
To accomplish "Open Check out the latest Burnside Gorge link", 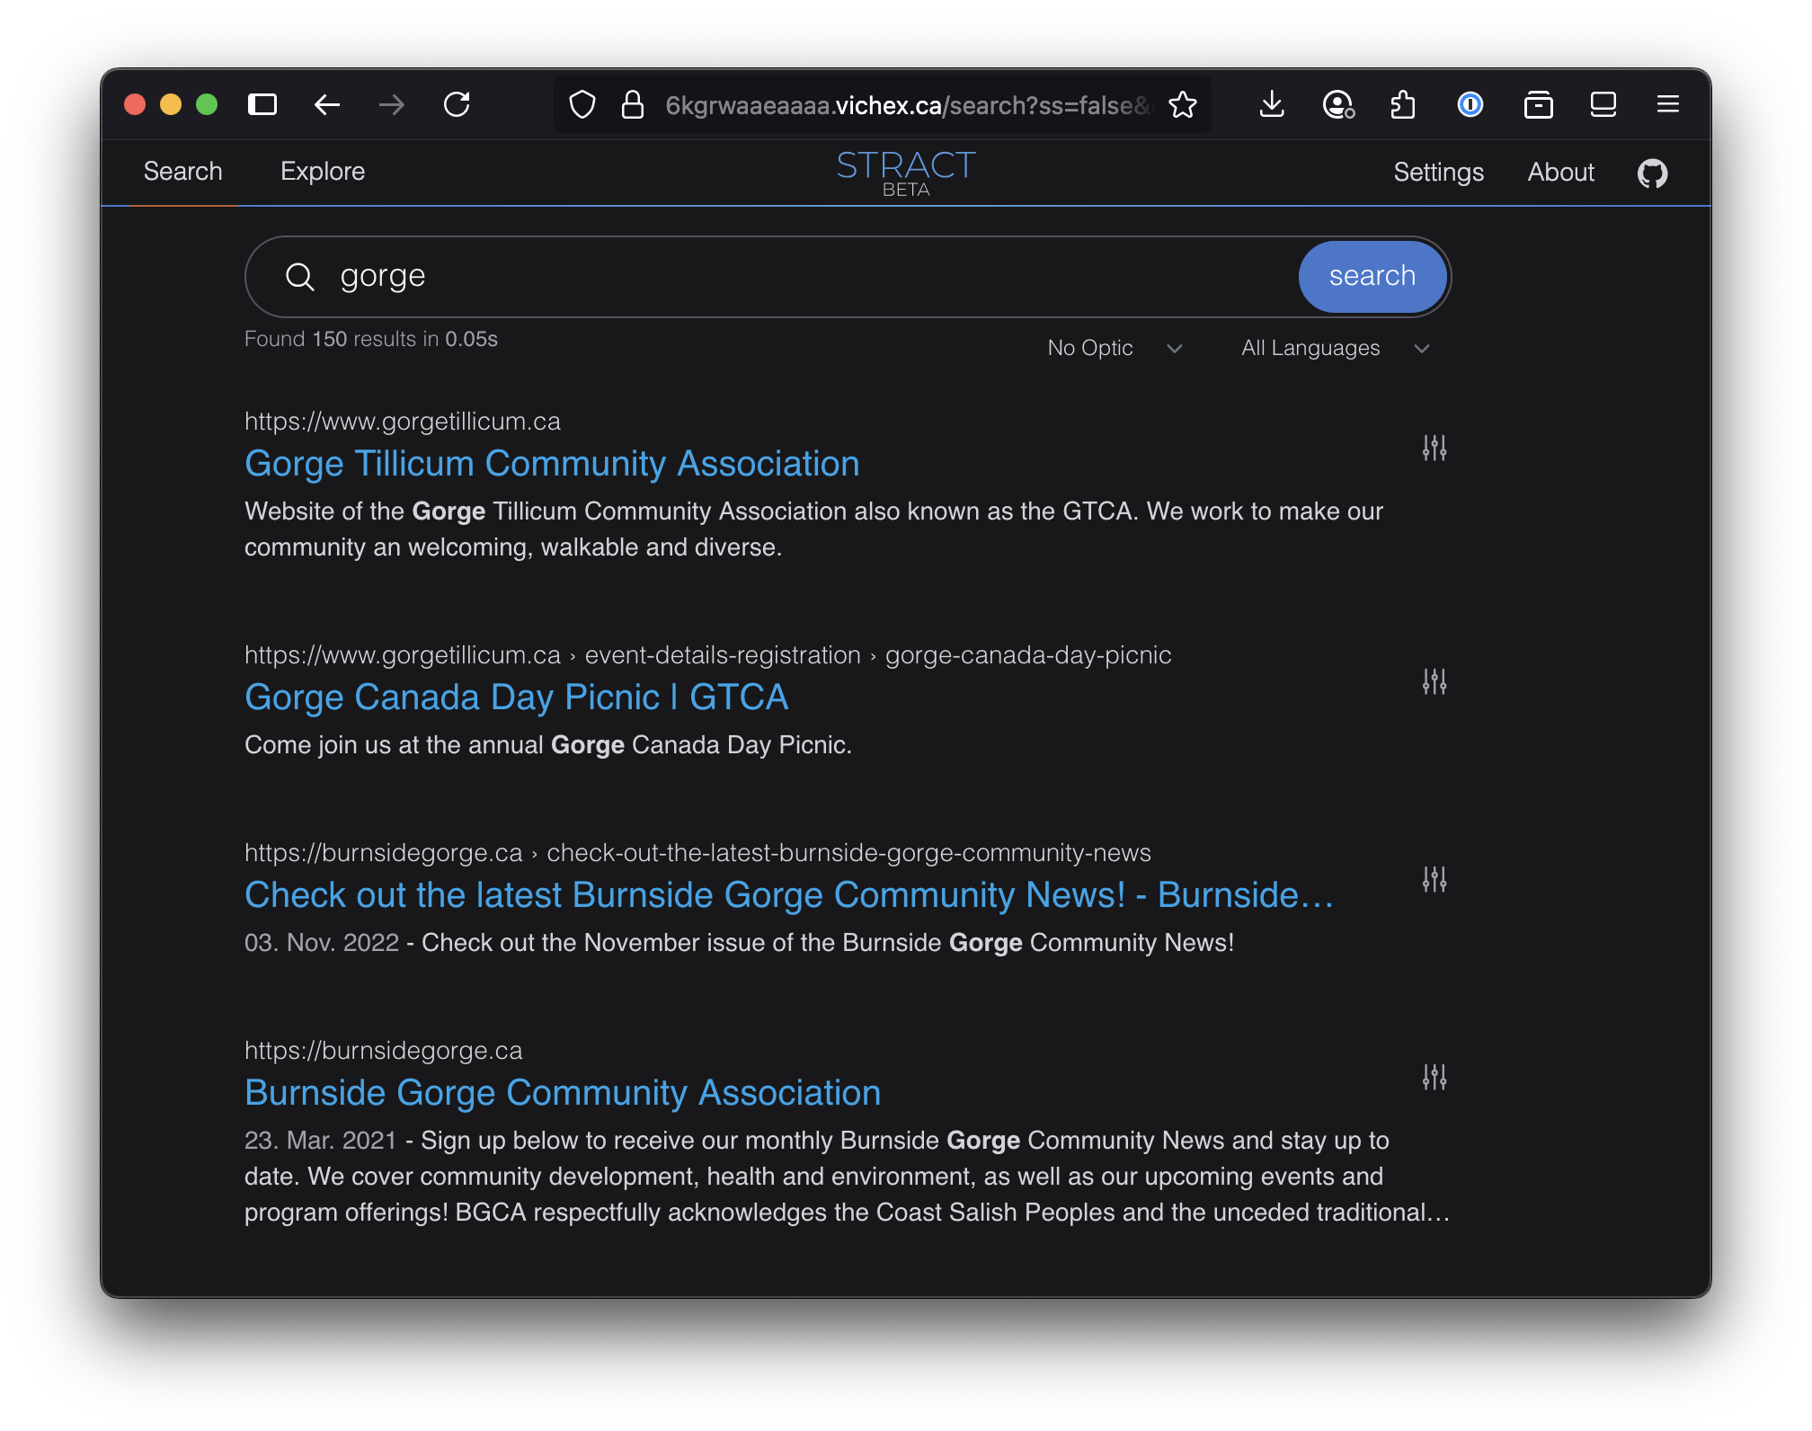I will [x=789, y=895].
